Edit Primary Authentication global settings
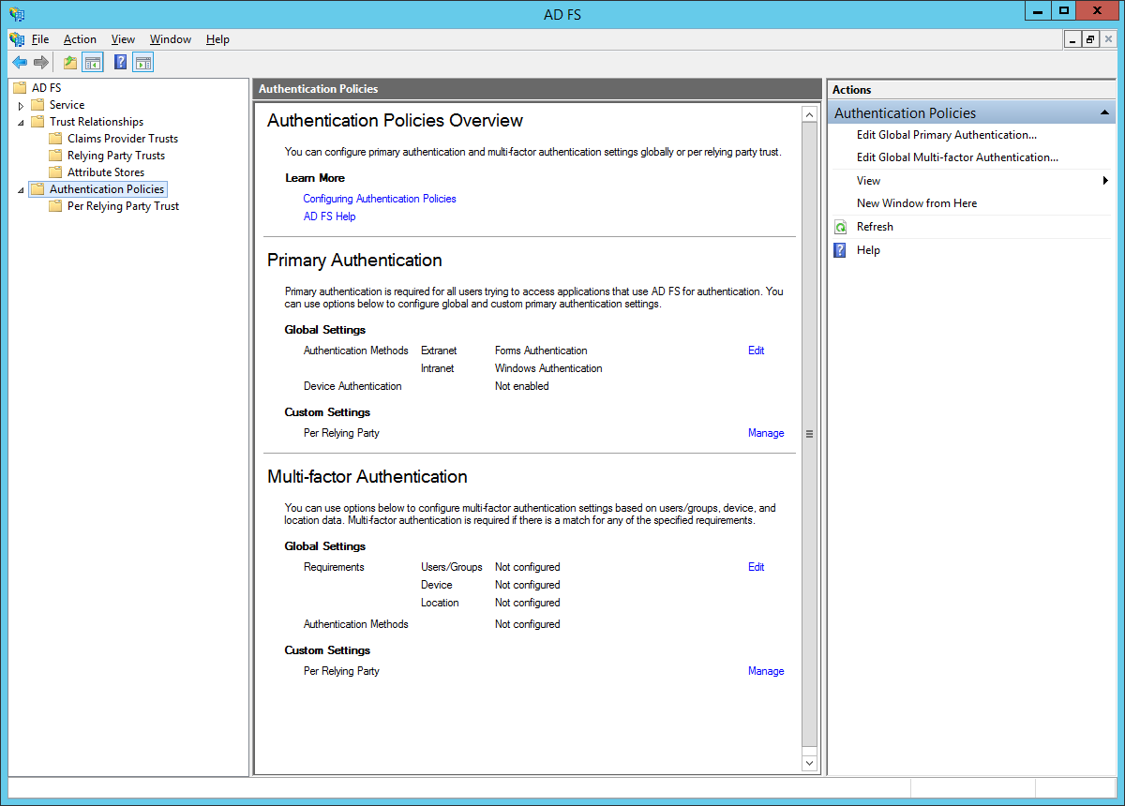1125x806 pixels. click(757, 351)
